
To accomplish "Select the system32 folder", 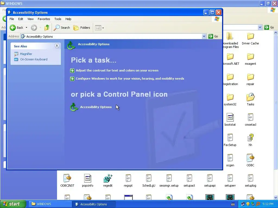I will pos(230,100).
